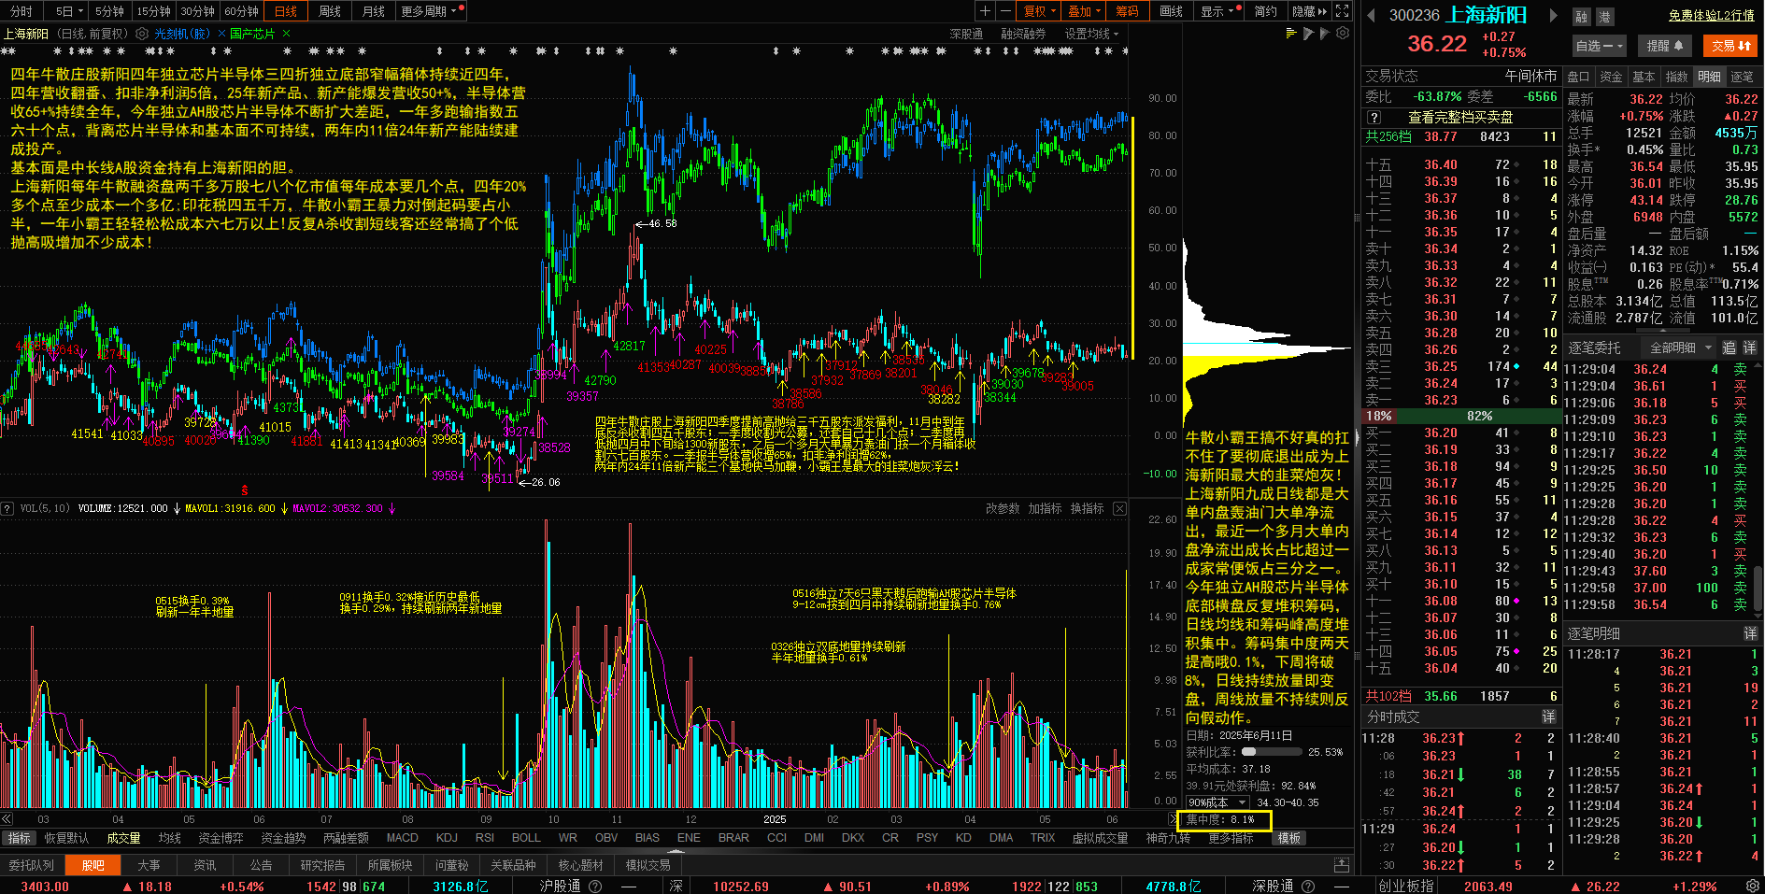The image size is (1765, 894).
Task: Toggle 画线 drawing mode
Action: (1171, 11)
